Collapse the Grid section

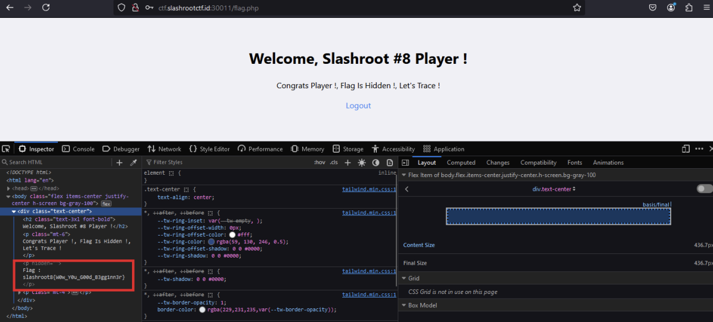tap(404, 278)
